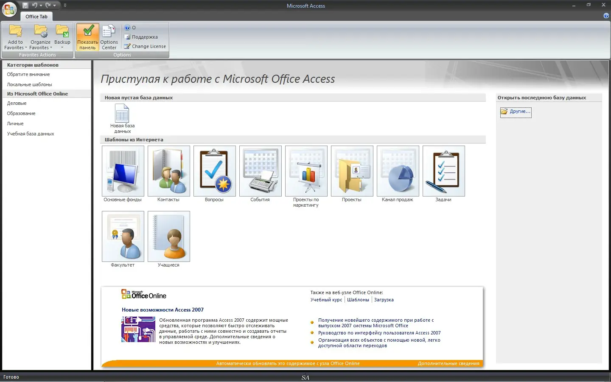Image resolution: width=611 pixels, height=382 pixels.
Task: Choose the Основные фонды template
Action: 123,174
